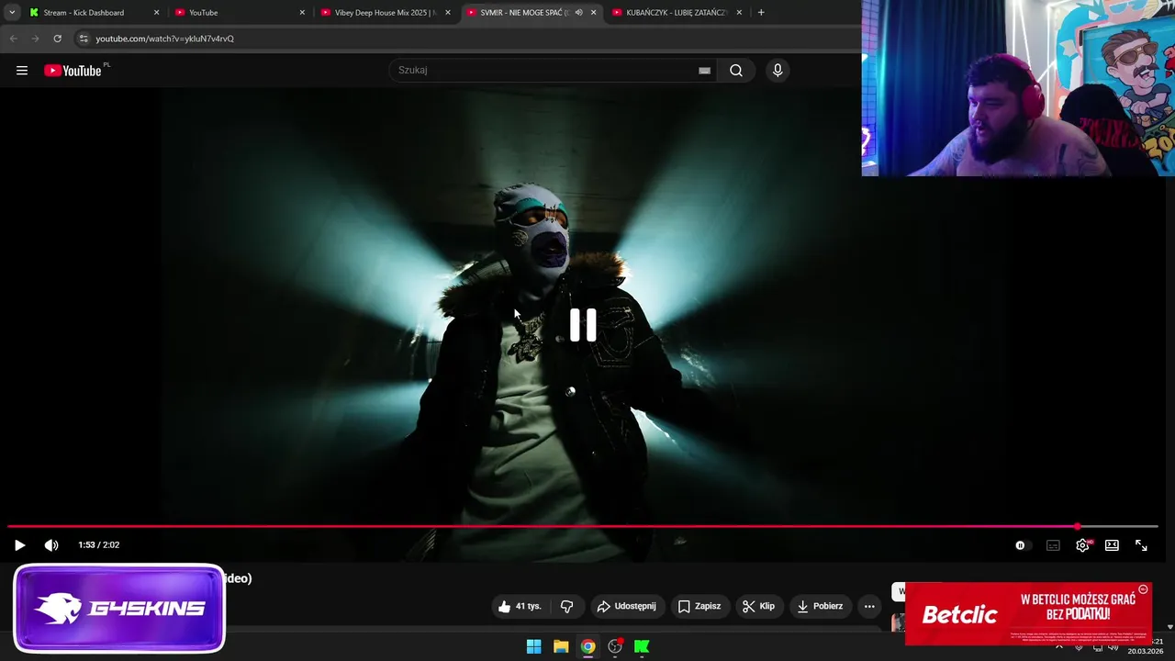
Task: Close the Vibey Deep House Mix tab
Action: point(448,13)
